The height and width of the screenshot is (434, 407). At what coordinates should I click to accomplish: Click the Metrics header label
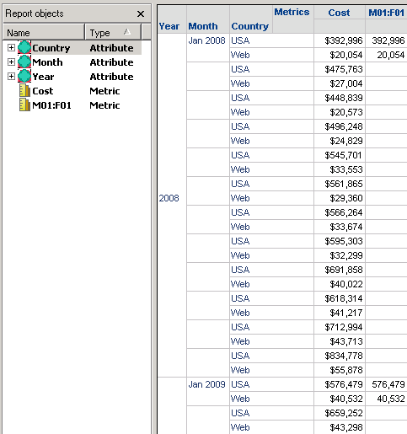(x=292, y=12)
